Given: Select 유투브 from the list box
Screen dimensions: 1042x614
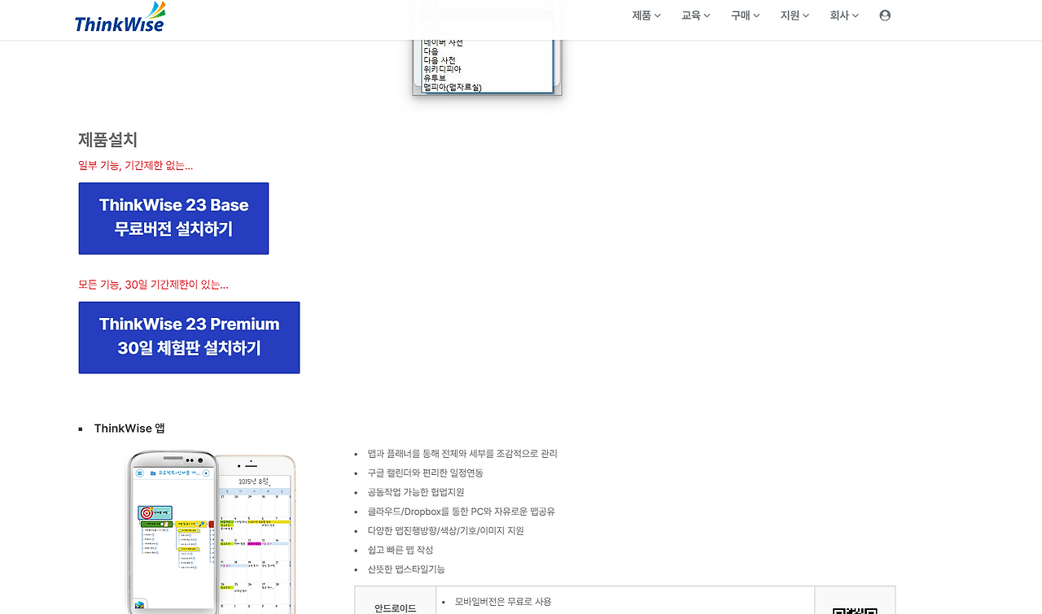Looking at the screenshot, I should [436, 77].
